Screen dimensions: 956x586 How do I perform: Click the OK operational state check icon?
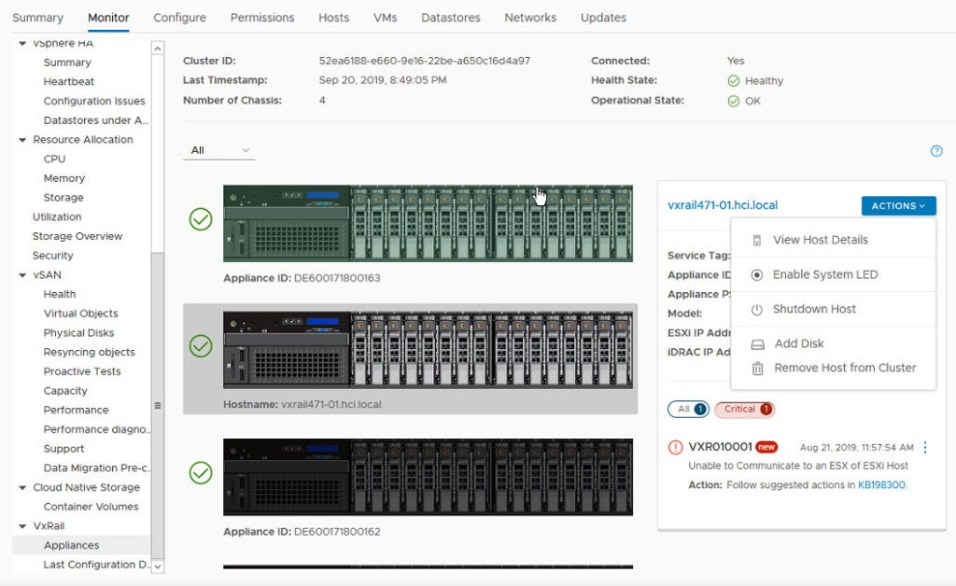coord(734,101)
